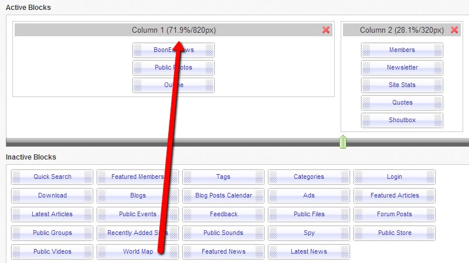Viewport: 469px width, 263px height.
Task: Select the World Map block
Action: 138,252
